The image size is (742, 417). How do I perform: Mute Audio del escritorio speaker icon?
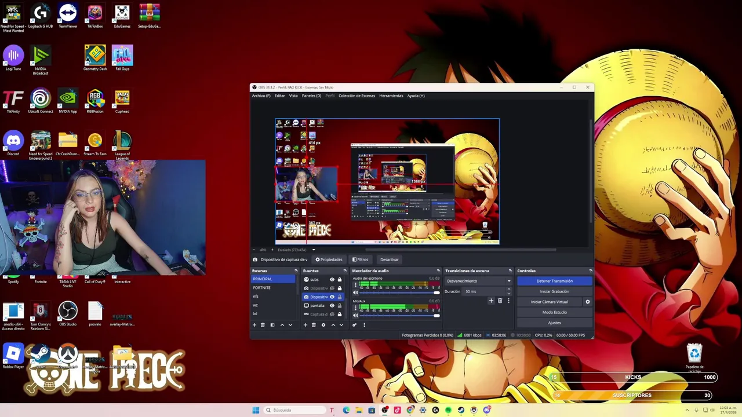click(x=355, y=292)
